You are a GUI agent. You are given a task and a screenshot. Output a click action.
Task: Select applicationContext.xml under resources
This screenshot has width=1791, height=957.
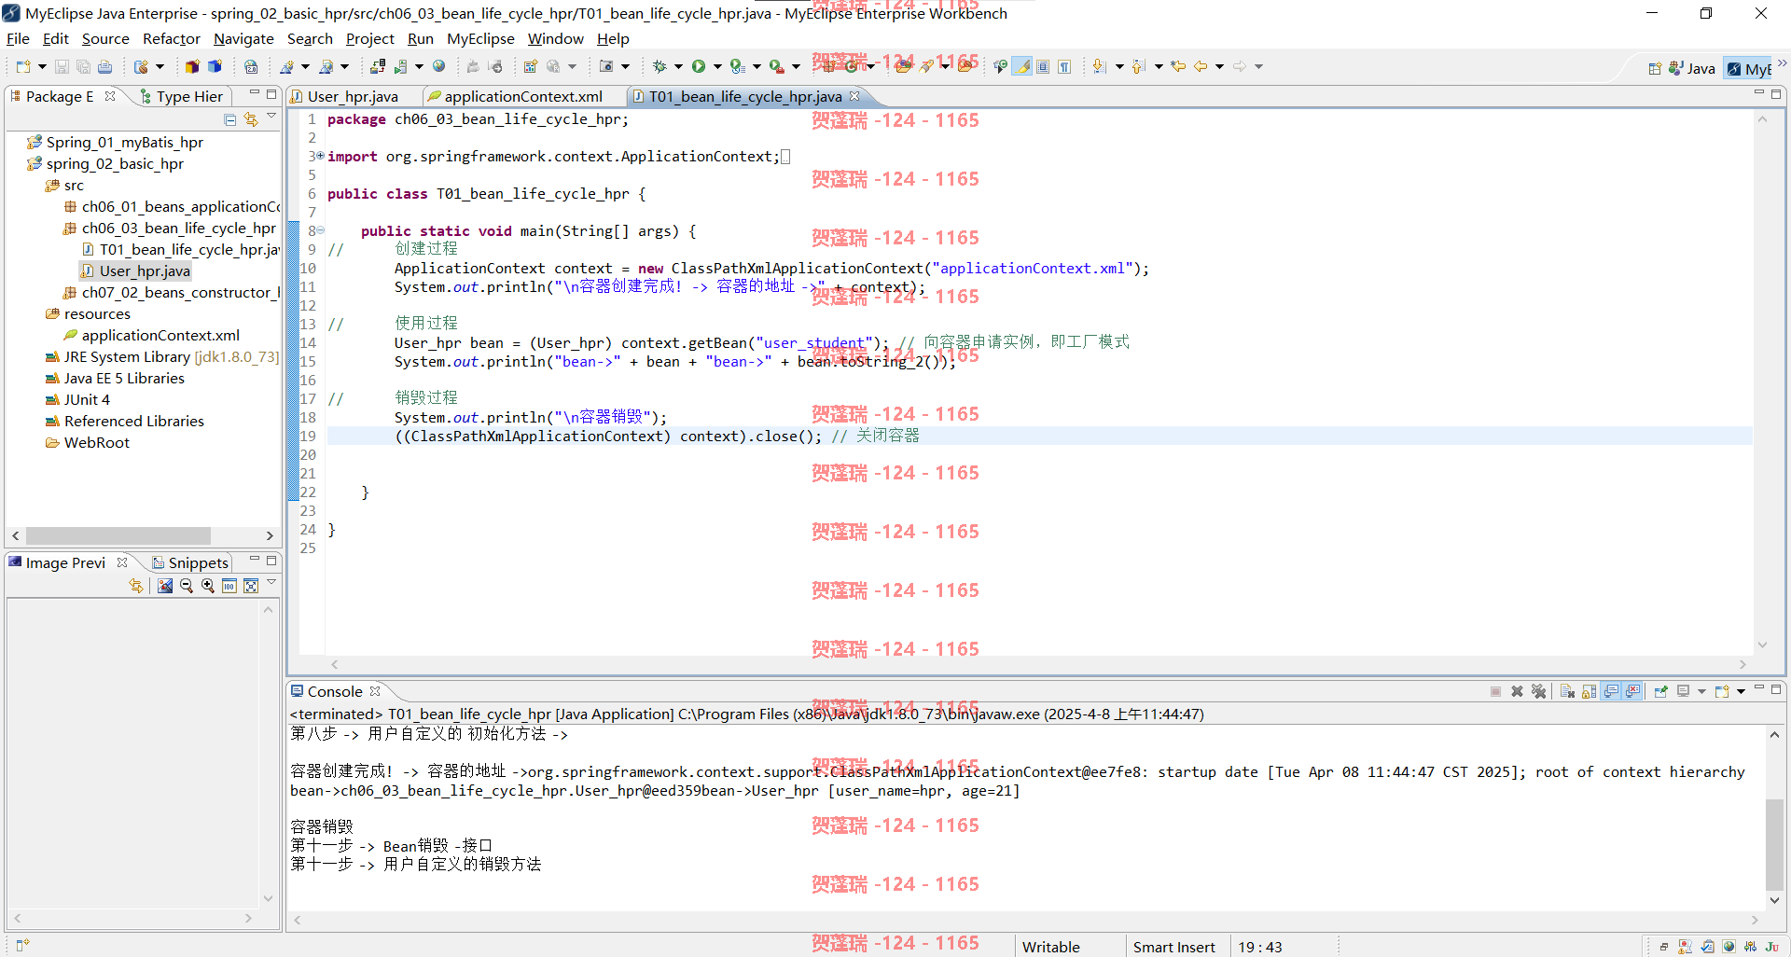click(x=160, y=335)
